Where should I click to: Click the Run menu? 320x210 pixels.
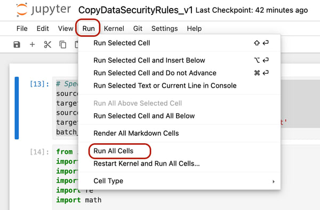(89, 28)
